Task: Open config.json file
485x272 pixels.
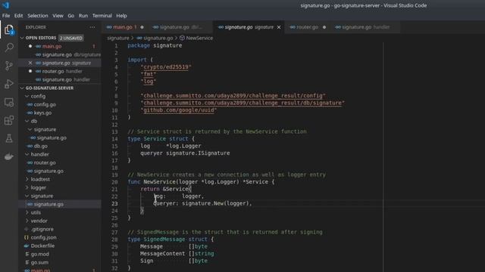Action: click(x=43, y=237)
